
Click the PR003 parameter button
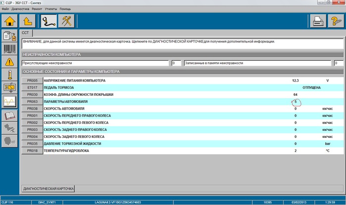tap(32, 130)
